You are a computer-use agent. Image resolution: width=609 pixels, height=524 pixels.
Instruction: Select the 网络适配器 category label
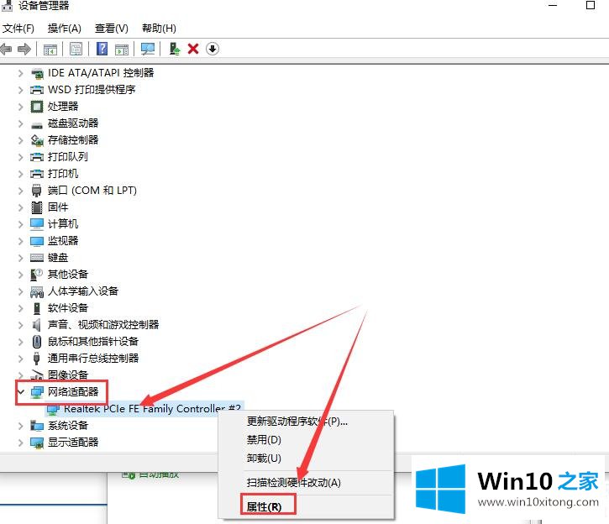pyautogui.click(x=73, y=392)
